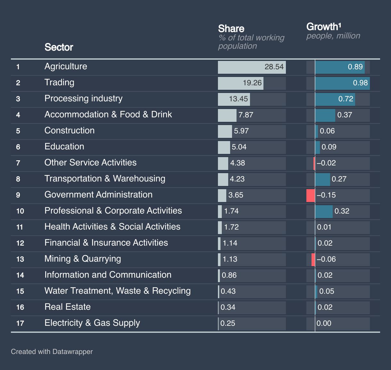The height and width of the screenshot is (370, 391).
Task: Click Trading's 0.98 growth bar
Action: [x=342, y=83]
